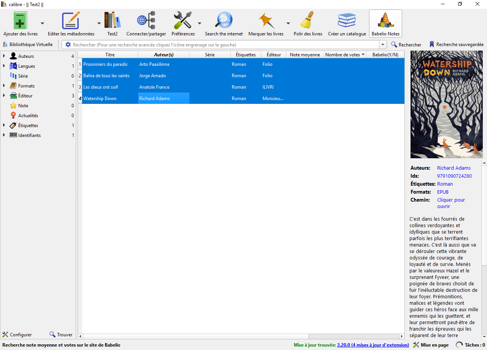Sort by Titre column header
Screen dimensions: 487x350
(x=110, y=55)
